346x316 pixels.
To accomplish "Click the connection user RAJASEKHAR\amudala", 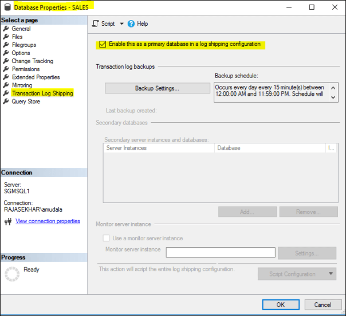I will tap(33, 209).
